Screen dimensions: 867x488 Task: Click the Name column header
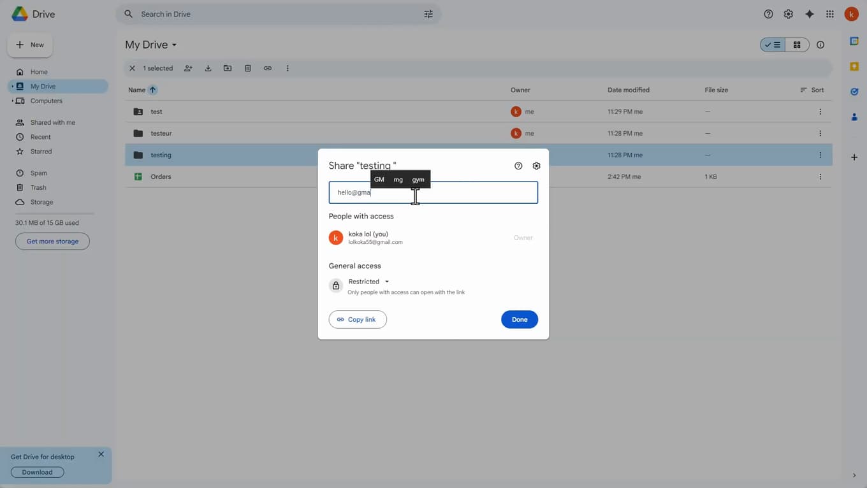136,90
